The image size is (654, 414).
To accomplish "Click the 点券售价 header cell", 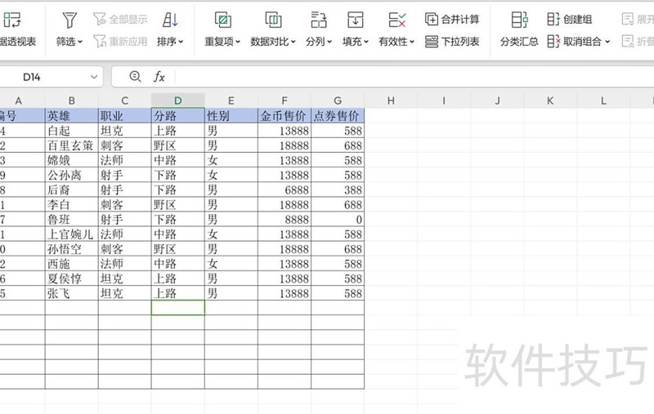I will [338, 116].
